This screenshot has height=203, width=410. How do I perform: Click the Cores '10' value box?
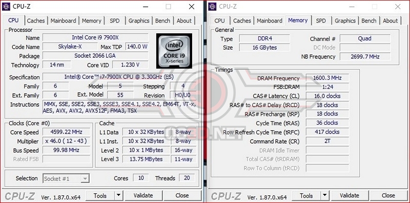(141, 178)
